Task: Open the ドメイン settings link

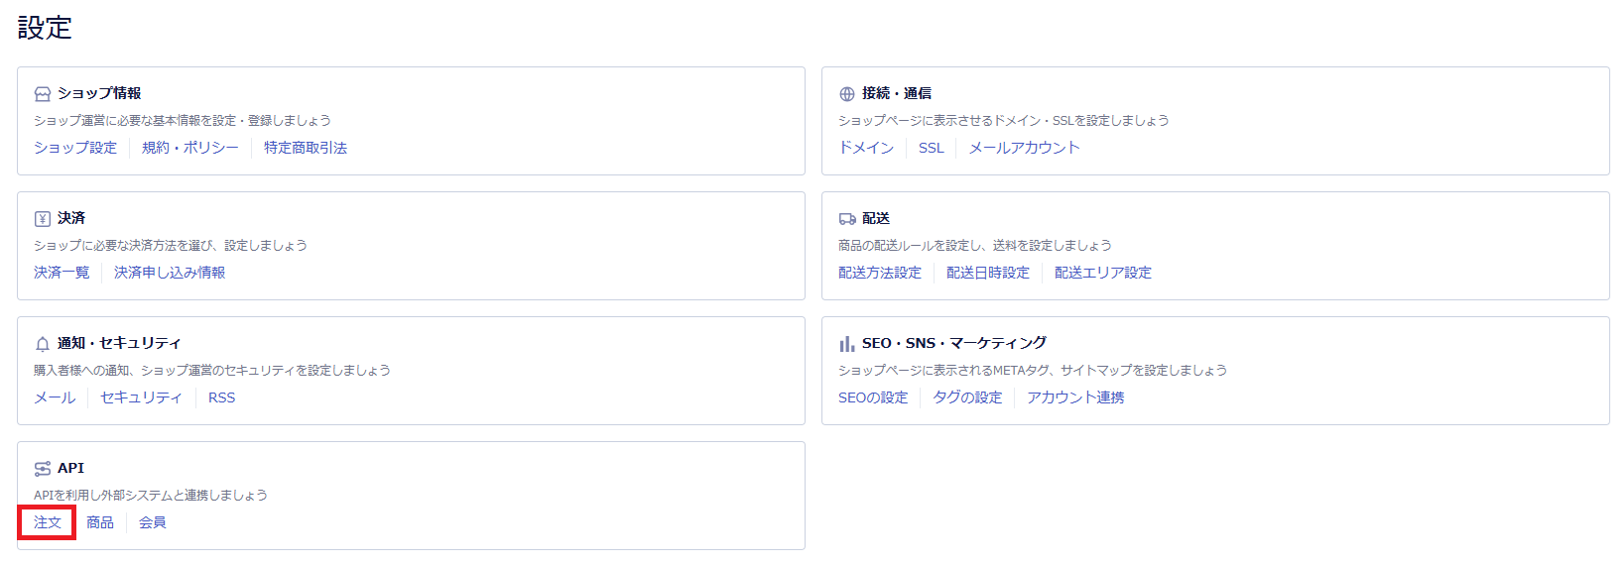Action: (x=866, y=148)
